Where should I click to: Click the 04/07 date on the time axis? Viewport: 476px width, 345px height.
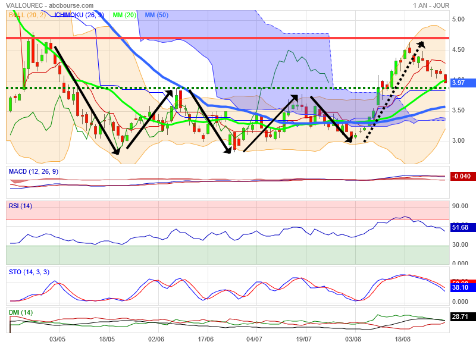point(255,339)
